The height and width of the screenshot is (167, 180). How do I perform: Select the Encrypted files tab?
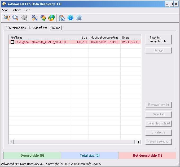coord(38,27)
